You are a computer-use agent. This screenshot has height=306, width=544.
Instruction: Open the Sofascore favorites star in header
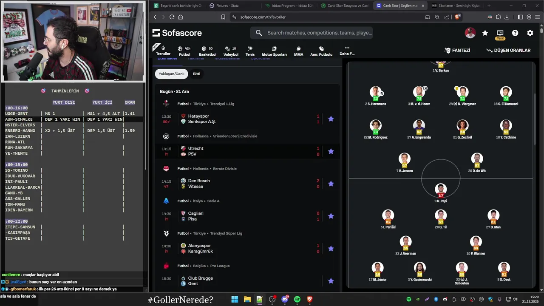point(485,33)
